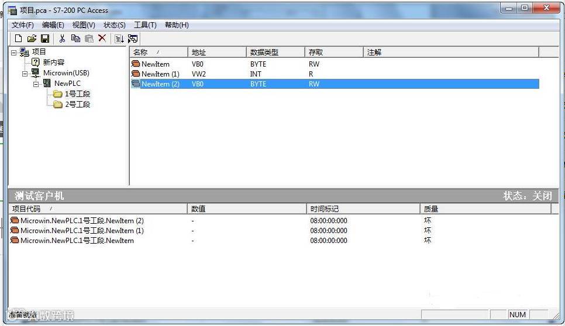Click the Copy toolbar icon
The width and height of the screenshot is (565, 326).
[x=75, y=39]
